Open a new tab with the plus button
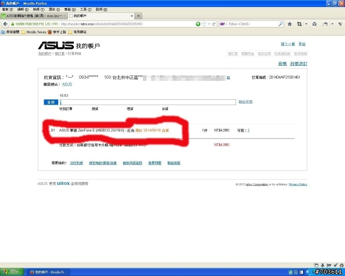Image resolution: width=345 pixels, height=276 pixels. [x=139, y=16]
